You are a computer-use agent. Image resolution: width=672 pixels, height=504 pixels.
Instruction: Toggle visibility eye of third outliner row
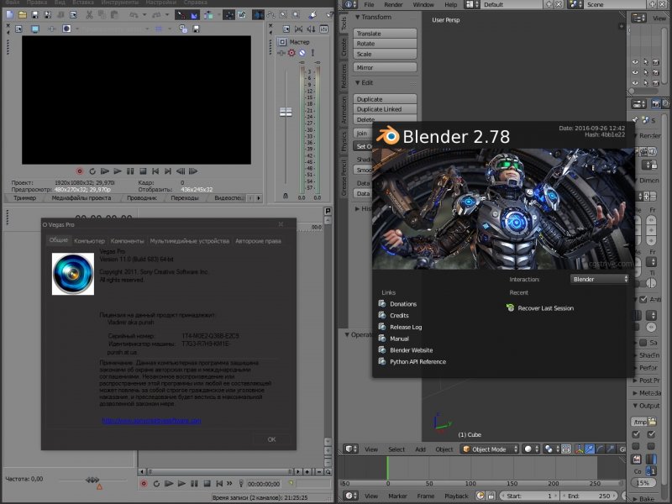click(635, 82)
